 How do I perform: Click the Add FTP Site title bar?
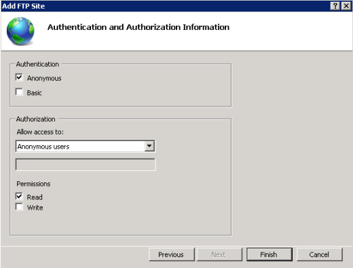[x=165, y=6]
